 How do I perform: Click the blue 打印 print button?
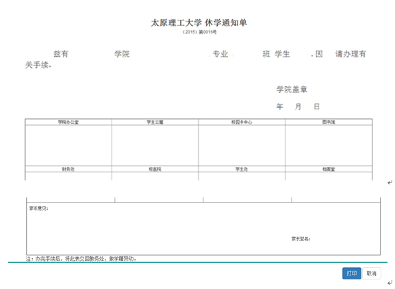click(351, 273)
